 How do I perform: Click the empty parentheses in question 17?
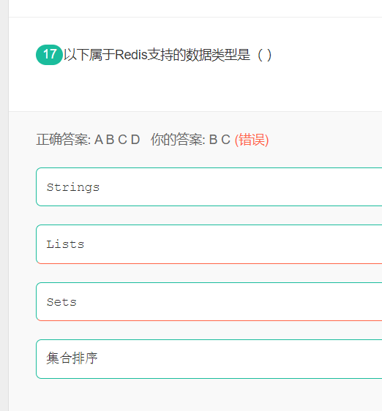pos(264,55)
